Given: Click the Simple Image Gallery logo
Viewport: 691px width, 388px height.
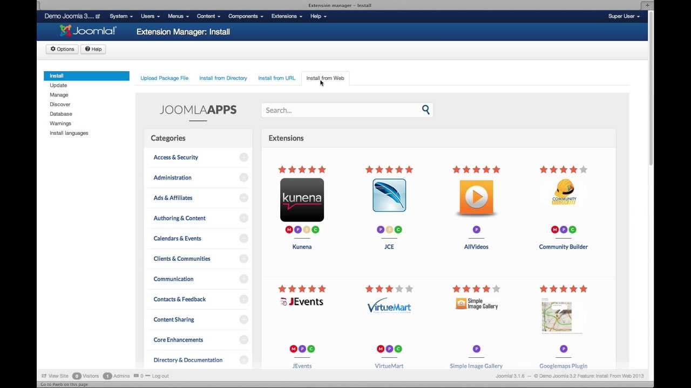Looking at the screenshot, I should pos(476,304).
